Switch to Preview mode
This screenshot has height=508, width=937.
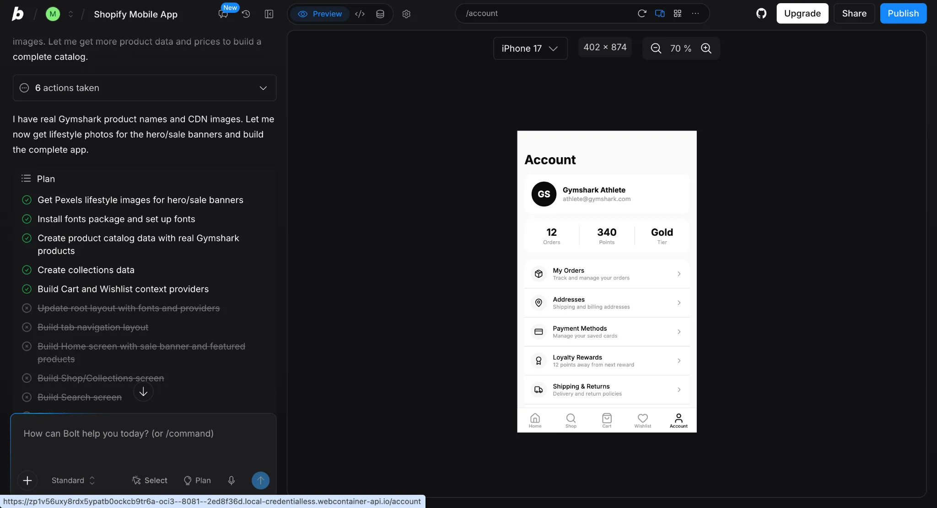pyautogui.click(x=320, y=14)
